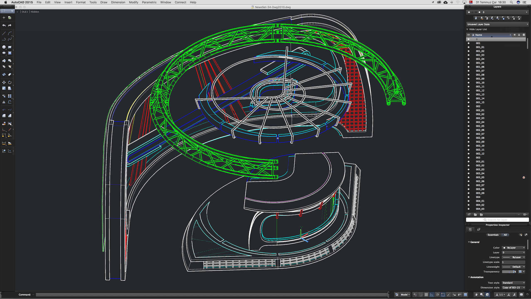Viewport: 531px width, 299px height.
Task: Toggle Ortho mode in status bar
Action: coord(432,295)
